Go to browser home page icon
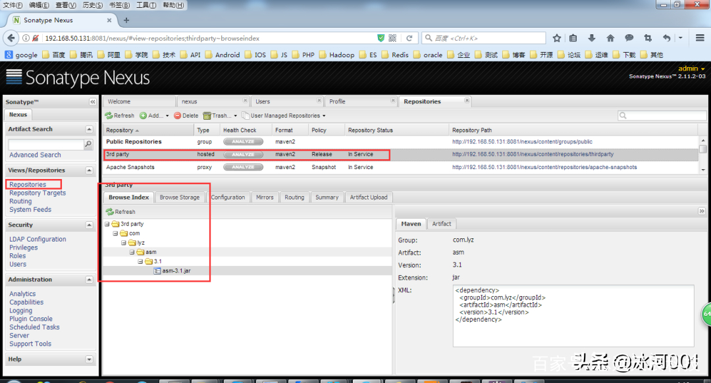 click(610, 38)
